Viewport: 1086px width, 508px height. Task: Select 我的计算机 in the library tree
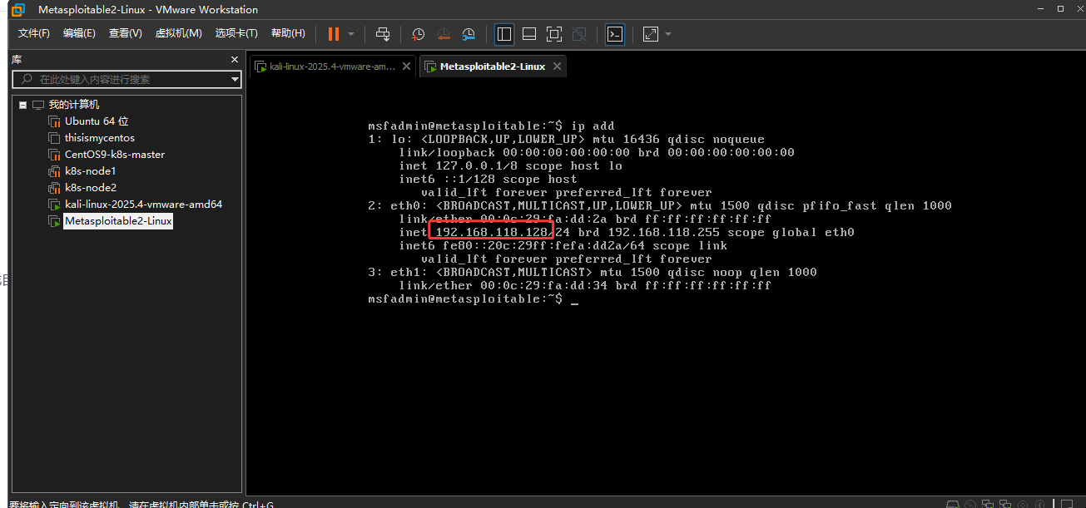click(x=73, y=105)
